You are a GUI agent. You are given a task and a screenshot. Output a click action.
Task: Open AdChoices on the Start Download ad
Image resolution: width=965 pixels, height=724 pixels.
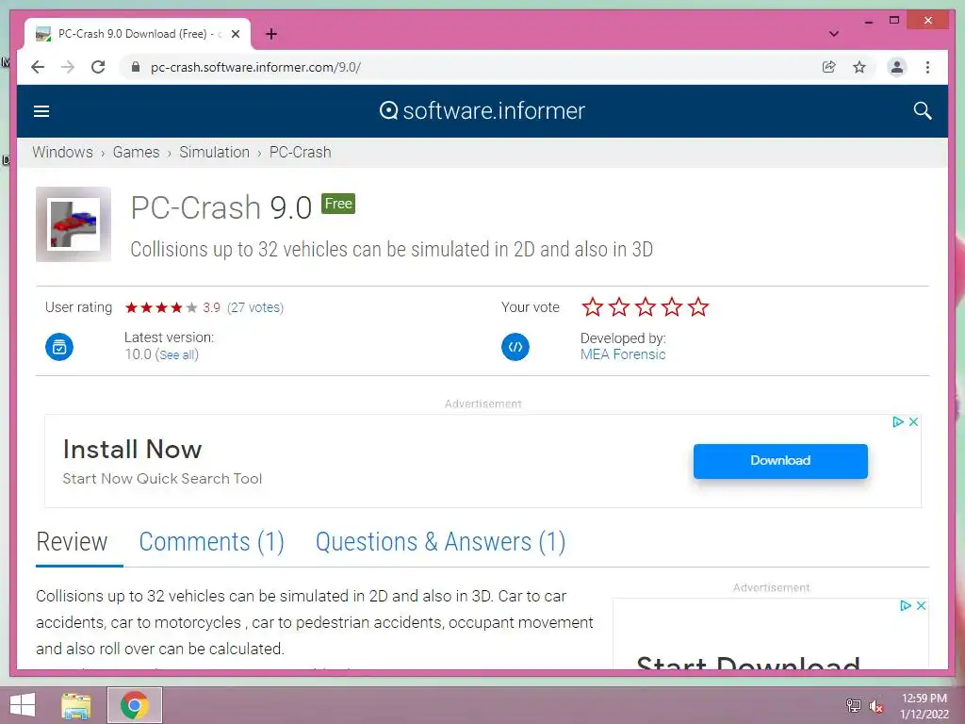point(906,606)
